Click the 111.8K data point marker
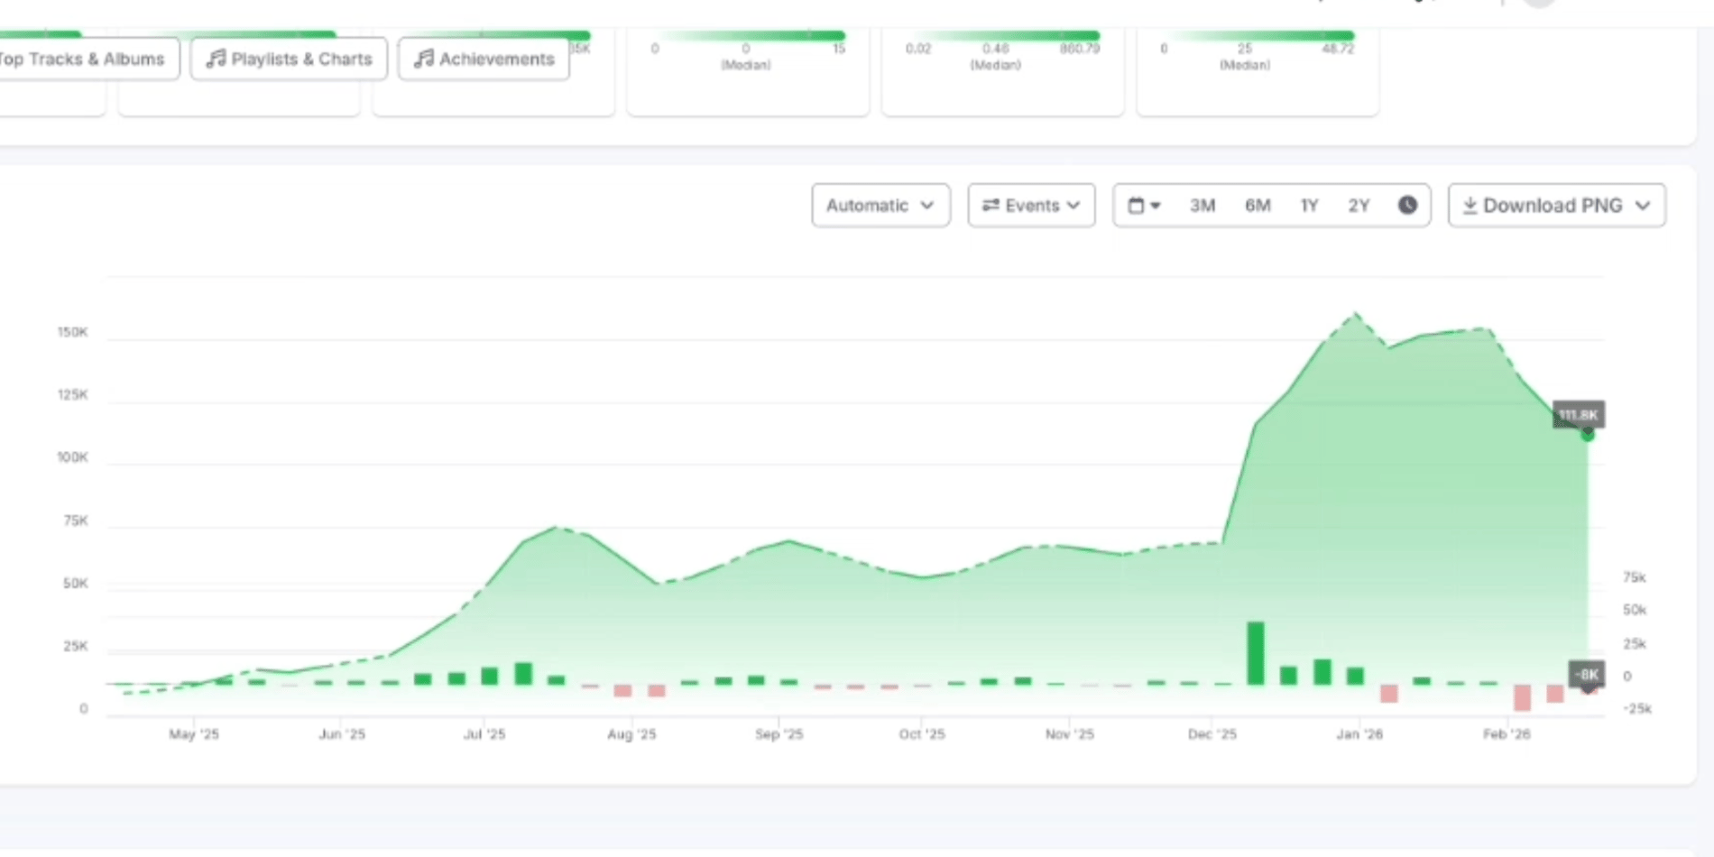Screen dimensions: 1714x857 click(x=1588, y=435)
